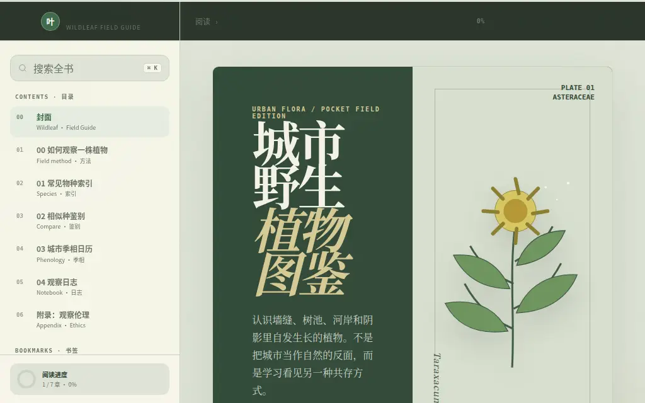Open the 附录：观察伦理 appendix
The width and height of the screenshot is (645, 403).
(x=89, y=319)
